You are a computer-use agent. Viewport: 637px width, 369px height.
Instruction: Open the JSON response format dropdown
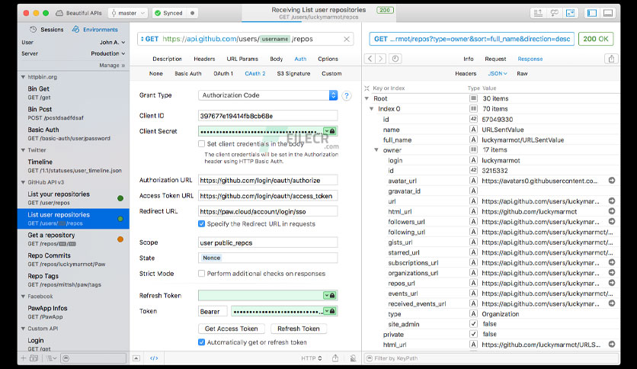coord(498,73)
